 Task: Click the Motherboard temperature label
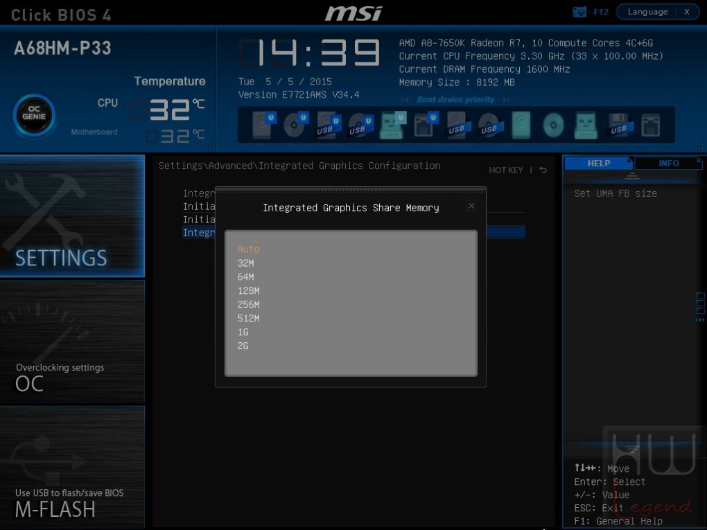click(94, 132)
